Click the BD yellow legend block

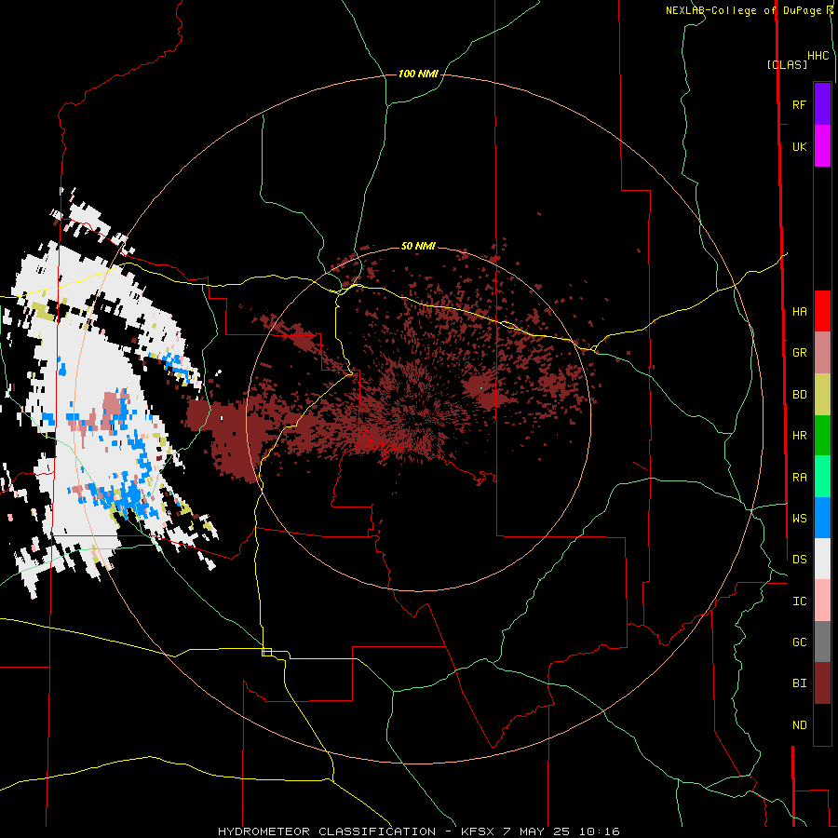[x=822, y=394]
